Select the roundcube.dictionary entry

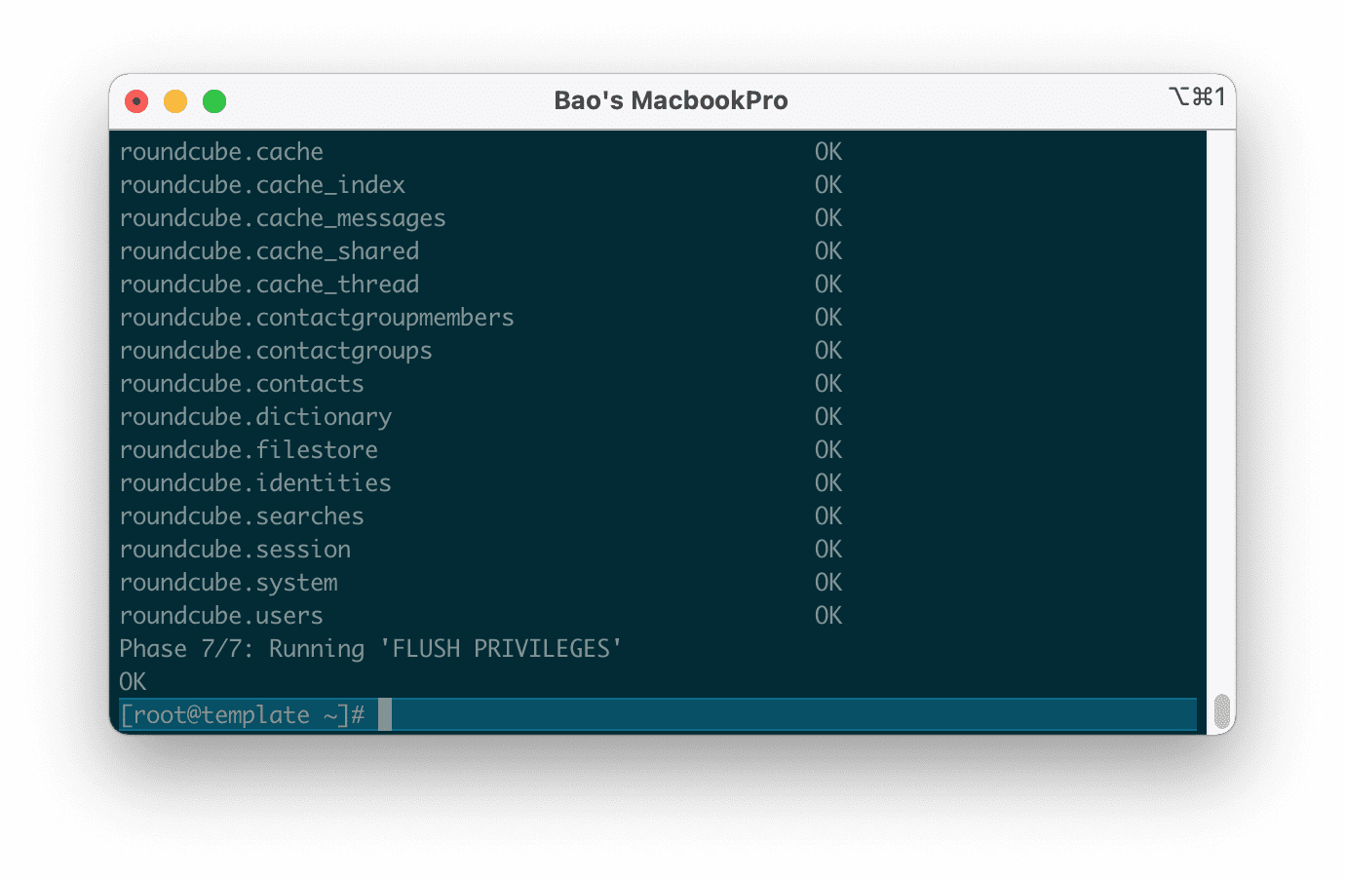tap(255, 416)
